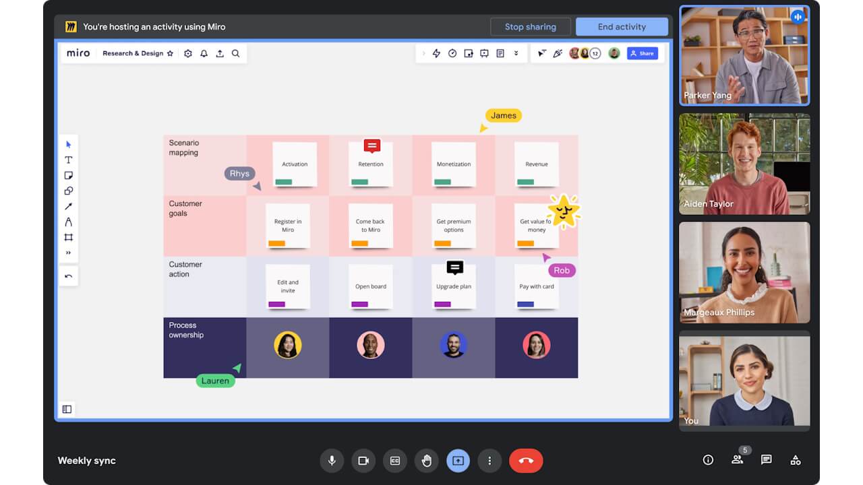
Task: Select the Sticky note tool
Action: pos(68,175)
